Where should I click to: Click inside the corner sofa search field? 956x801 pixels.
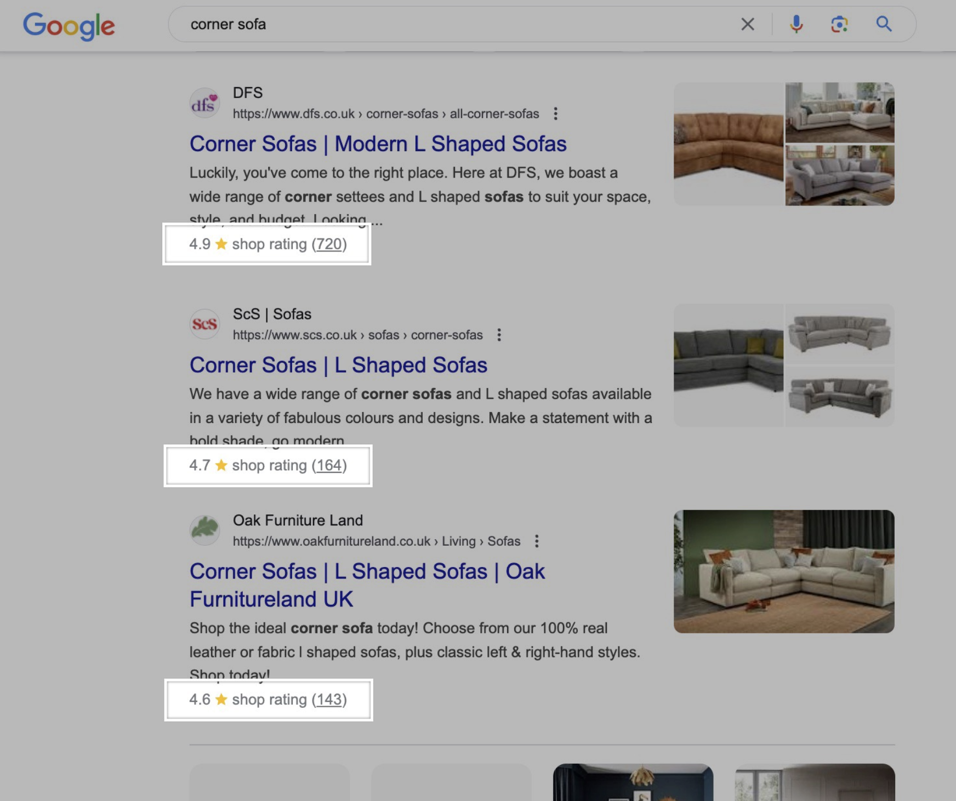click(384, 24)
